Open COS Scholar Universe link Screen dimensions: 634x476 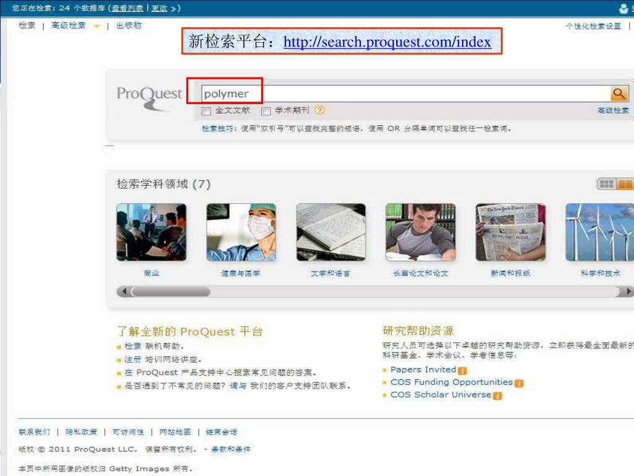point(441,395)
